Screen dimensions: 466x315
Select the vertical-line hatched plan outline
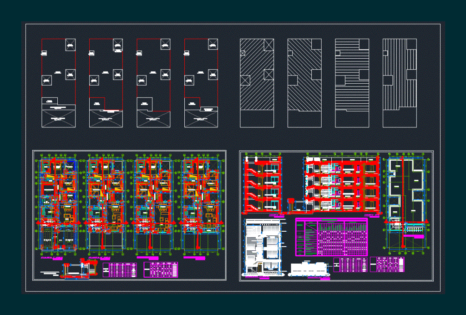[x=400, y=83]
